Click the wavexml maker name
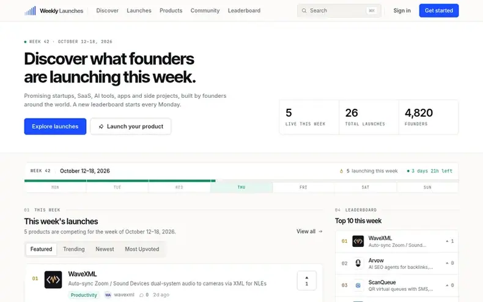The height and width of the screenshot is (302, 483). 124,295
